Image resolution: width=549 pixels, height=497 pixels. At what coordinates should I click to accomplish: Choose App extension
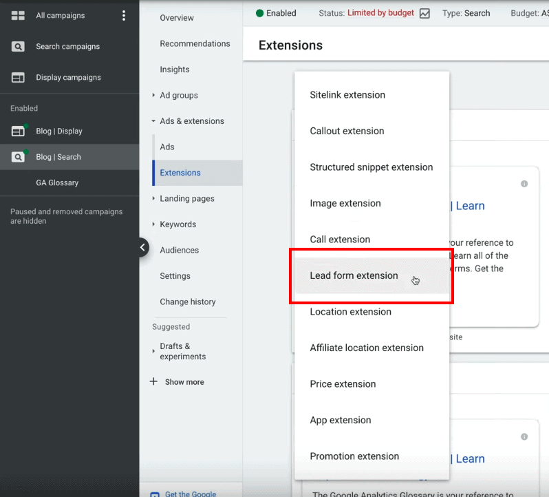click(x=372, y=420)
